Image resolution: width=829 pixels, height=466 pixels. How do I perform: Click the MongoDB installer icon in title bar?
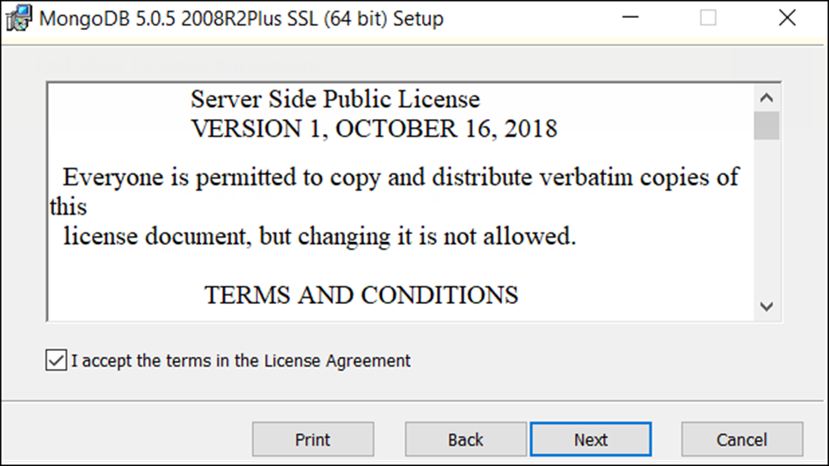(x=19, y=18)
